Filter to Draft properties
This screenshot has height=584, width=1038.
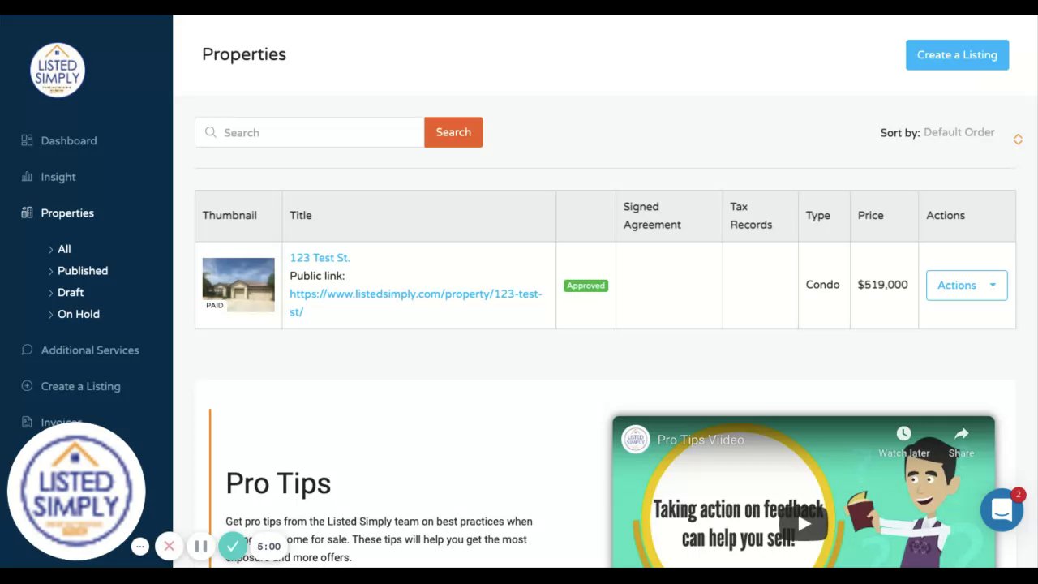71,292
